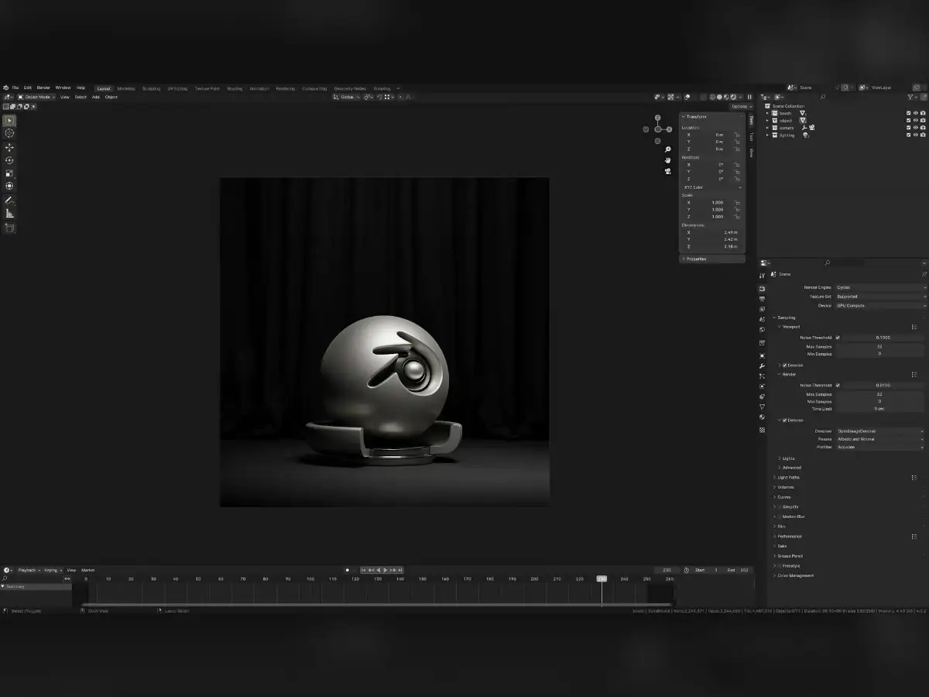Click the zoom magnifier viewport icon
Screen dimensions: 929x697
(x=668, y=149)
